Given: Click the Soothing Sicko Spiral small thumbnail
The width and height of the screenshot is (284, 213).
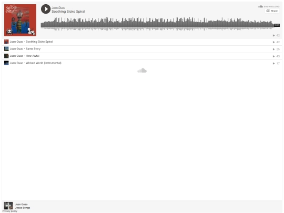Looking at the screenshot, I should click(x=6, y=42).
